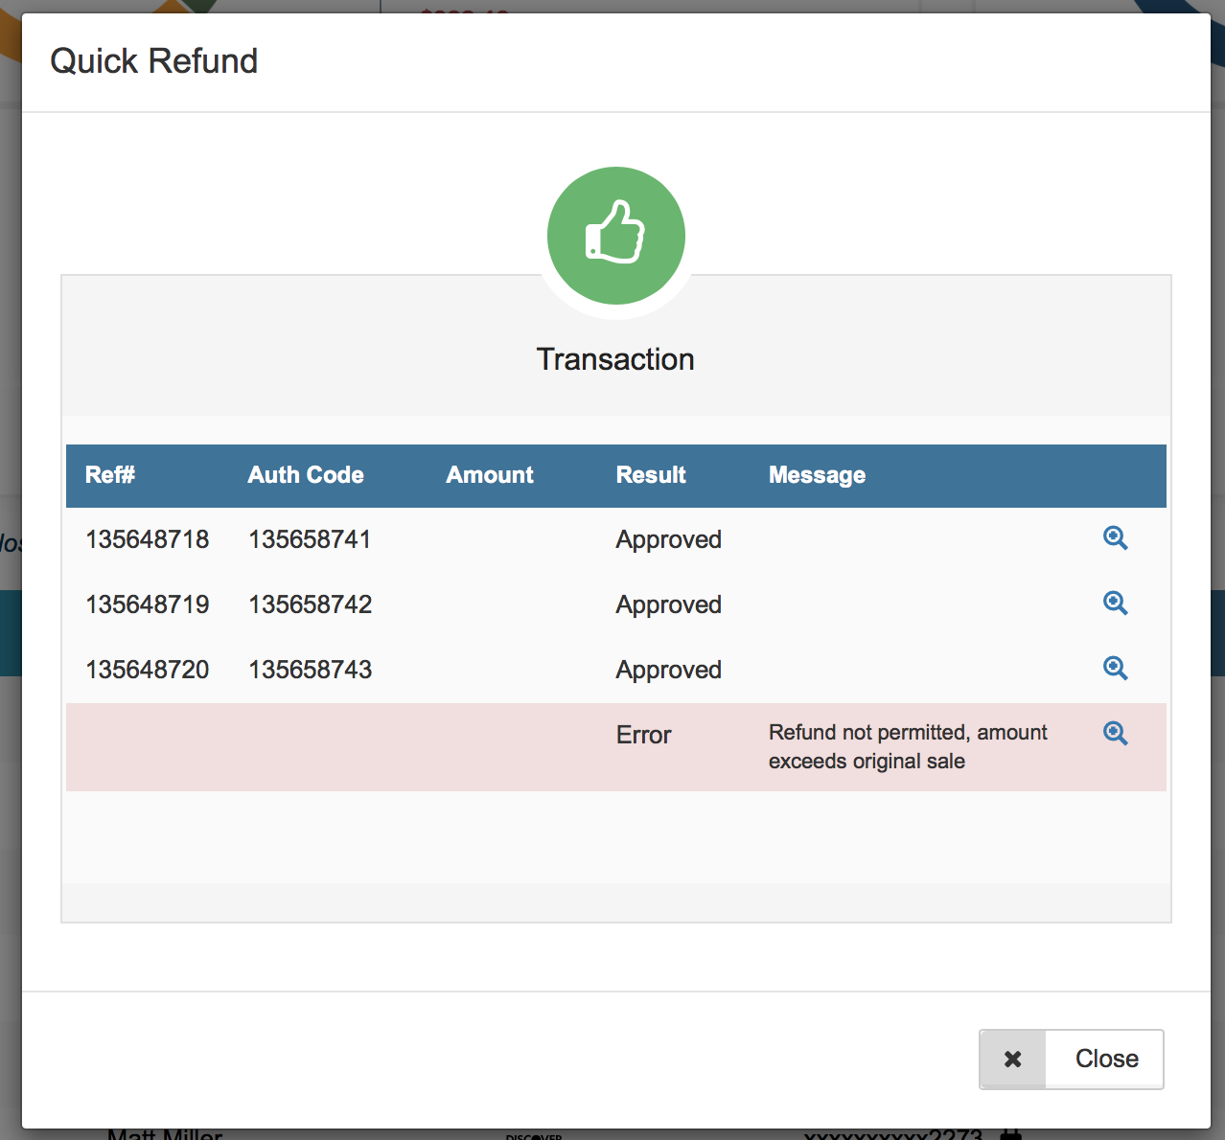This screenshot has height=1140, width=1225.
Task: Sort by the Ref# column header
Action: [x=109, y=475]
